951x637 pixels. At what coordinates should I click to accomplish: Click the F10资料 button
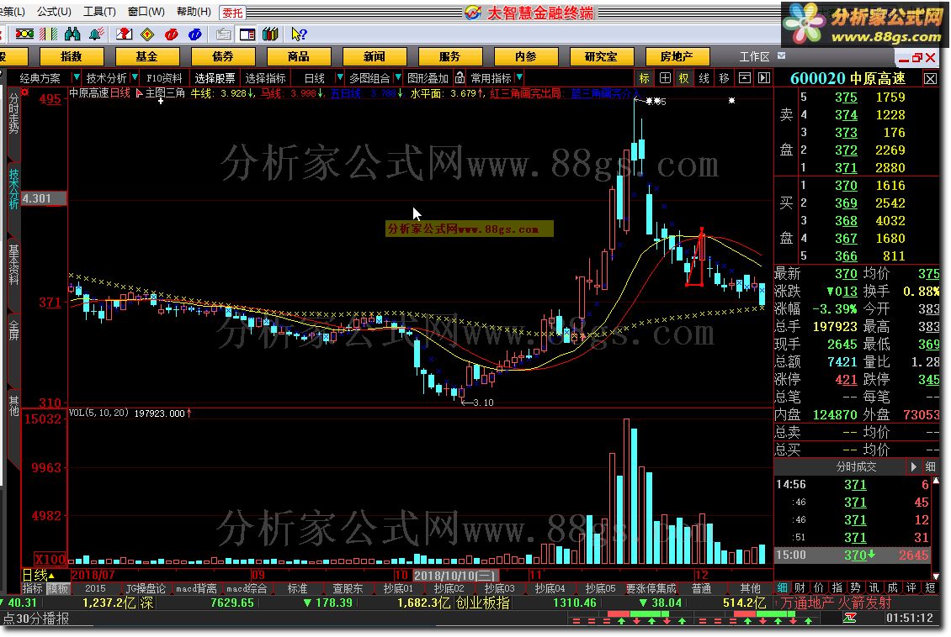point(164,78)
